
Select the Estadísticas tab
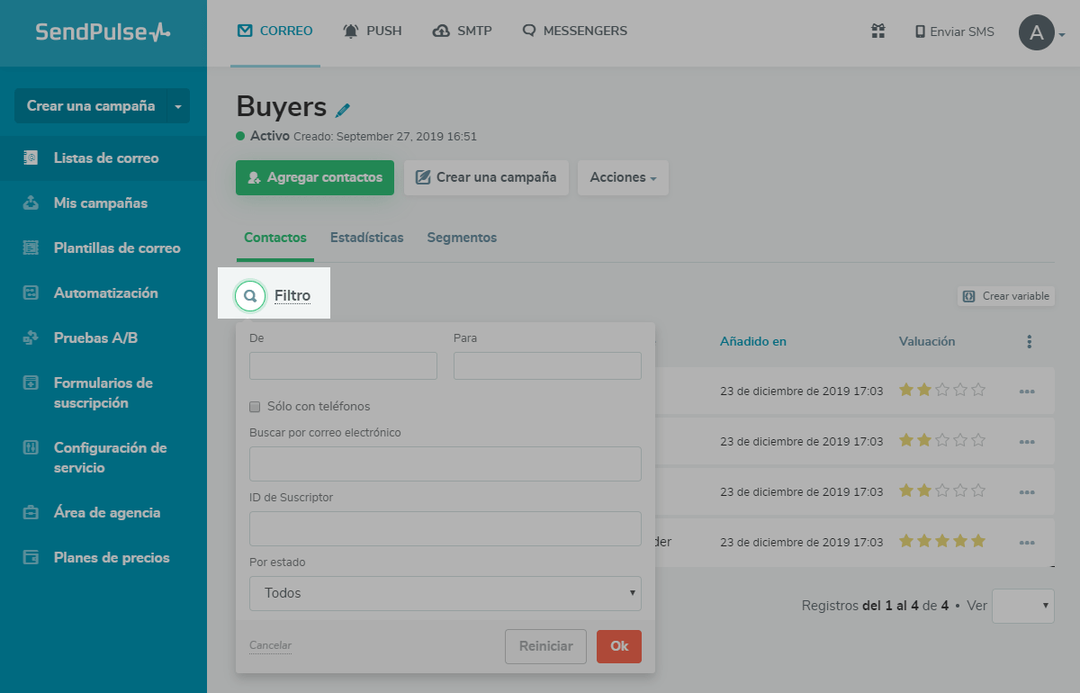(366, 238)
